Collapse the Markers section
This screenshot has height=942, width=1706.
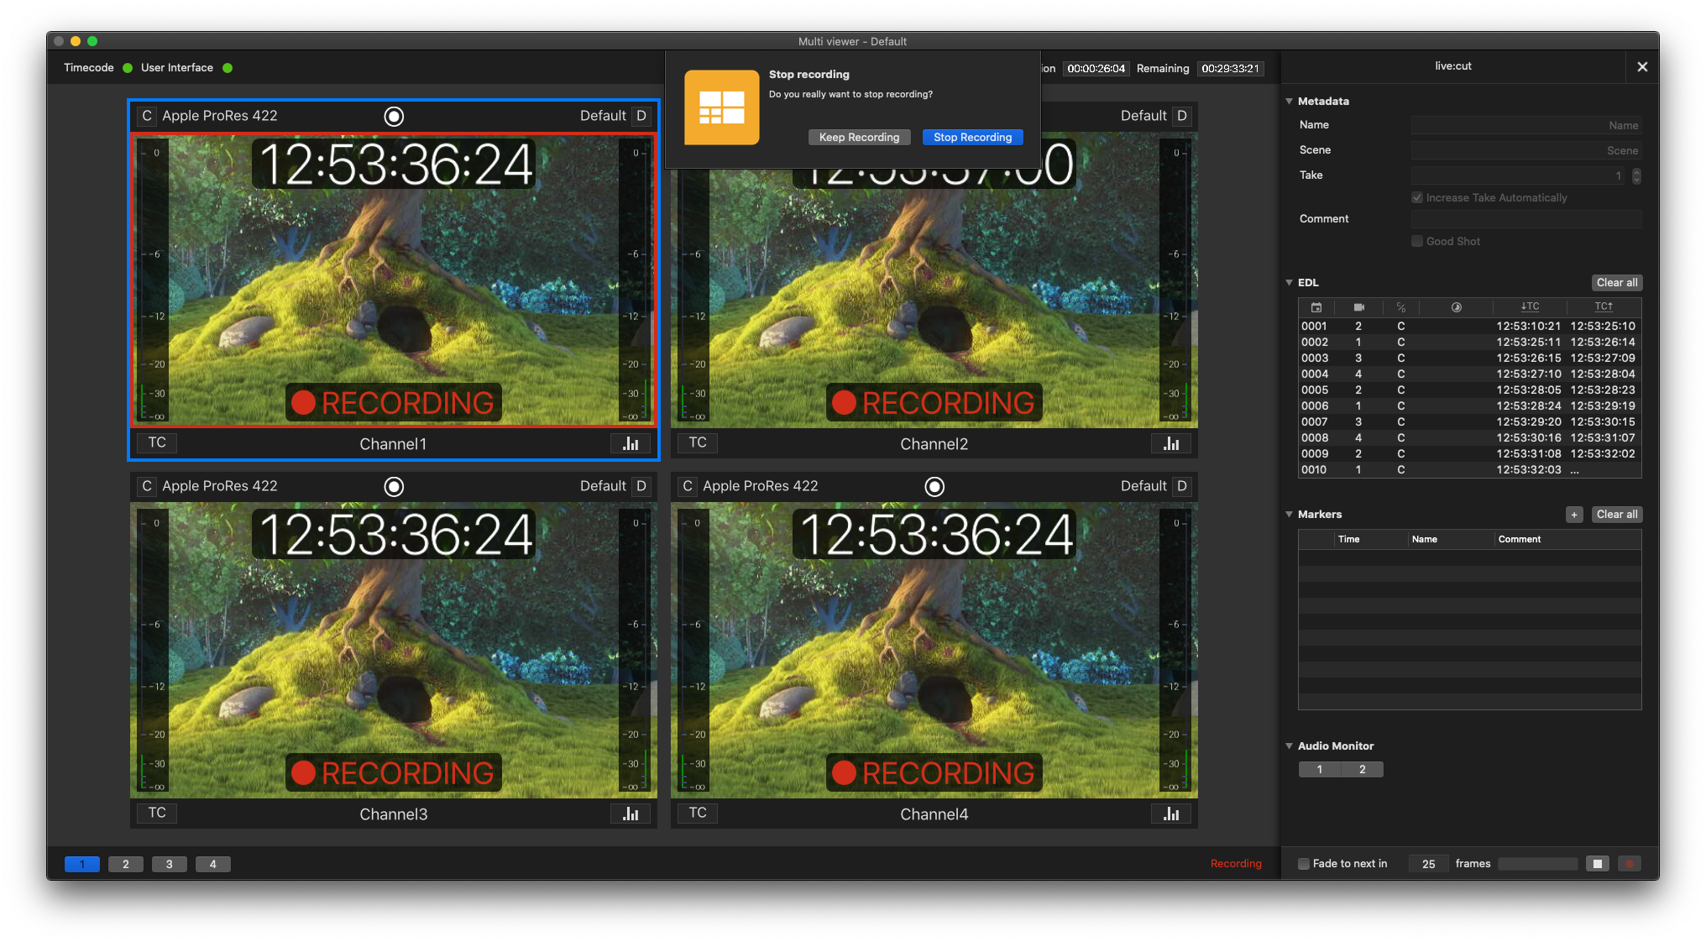click(1290, 515)
